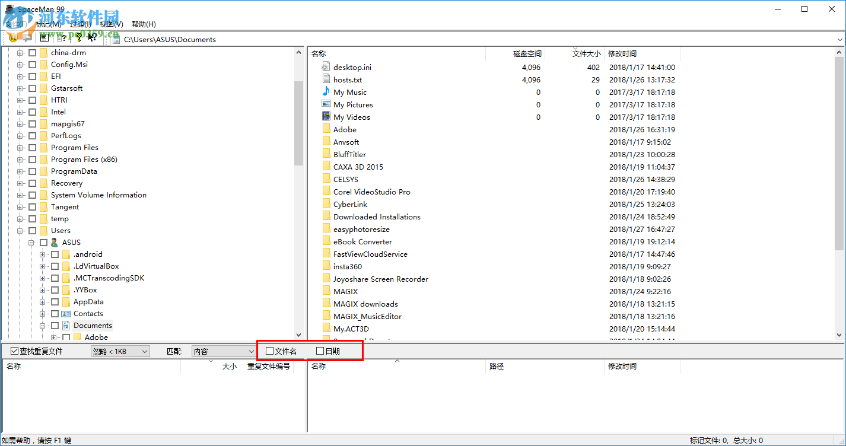This screenshot has height=446, width=846.
Task: Click the Contacts card icon in the tree
Action: [x=66, y=313]
